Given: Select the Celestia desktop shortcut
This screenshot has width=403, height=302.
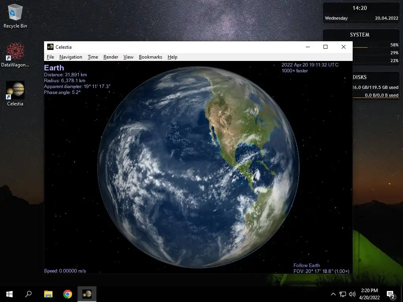Looking at the screenshot, I should point(15,94).
